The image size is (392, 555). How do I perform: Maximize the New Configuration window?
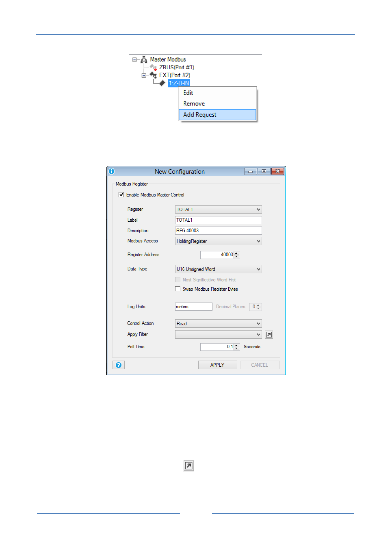tap(264, 171)
